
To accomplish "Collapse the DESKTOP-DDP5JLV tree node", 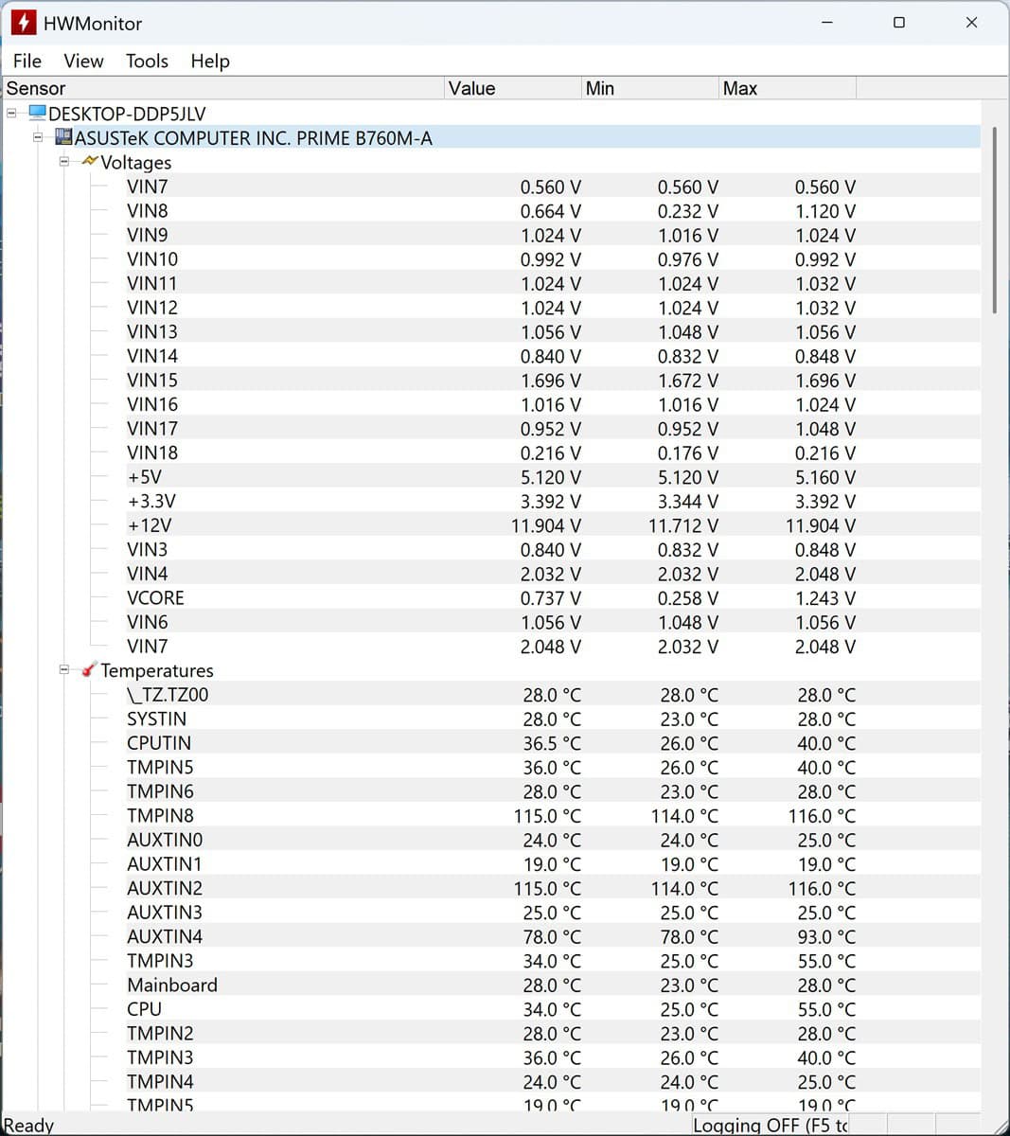I will 12,114.
